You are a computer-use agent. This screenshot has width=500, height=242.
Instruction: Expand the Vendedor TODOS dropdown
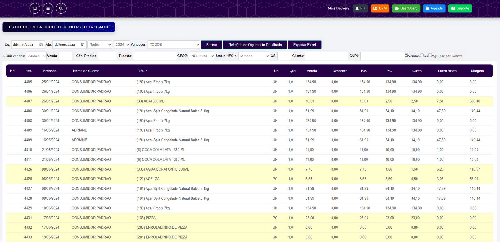[173, 45]
